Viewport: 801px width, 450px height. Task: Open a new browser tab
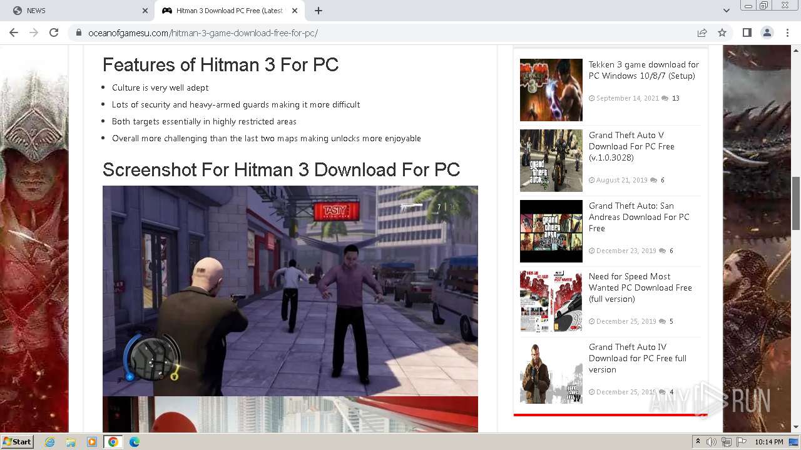[319, 11]
